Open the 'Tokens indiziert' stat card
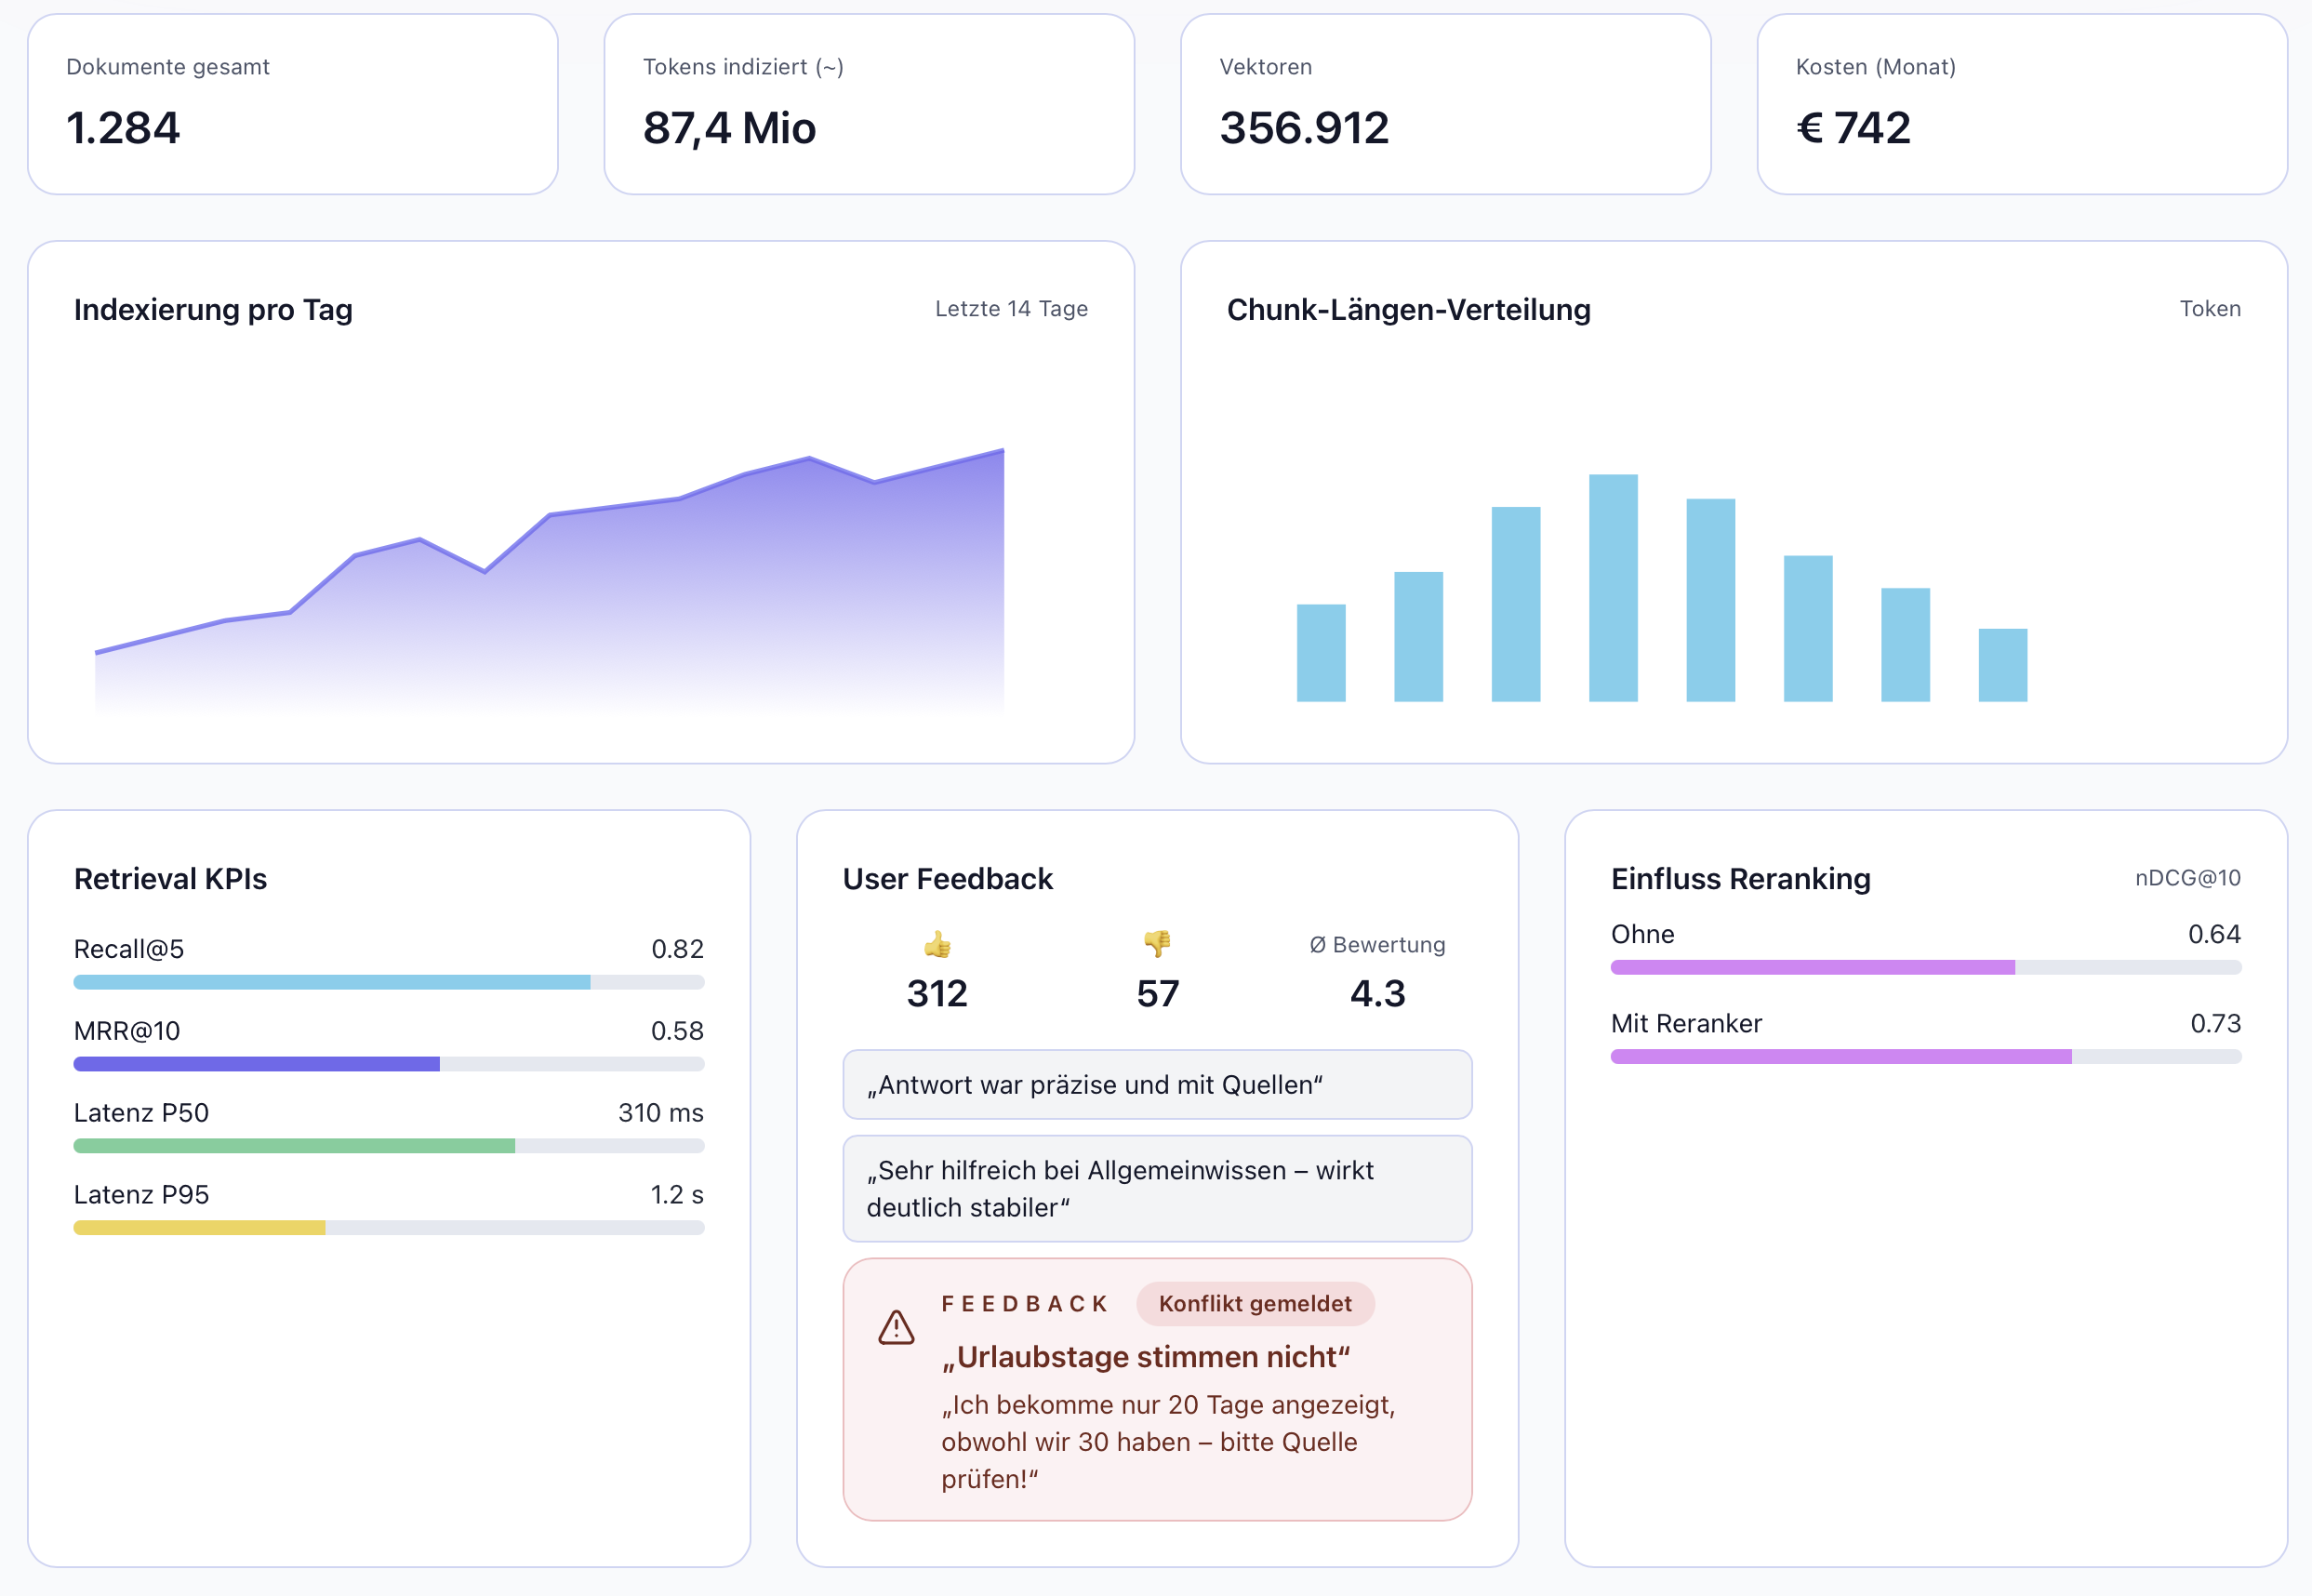The height and width of the screenshot is (1596, 2312). (868, 104)
